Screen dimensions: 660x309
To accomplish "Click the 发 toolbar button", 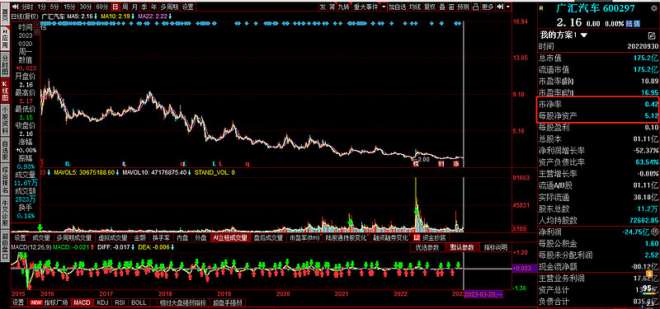I will pos(323,7).
